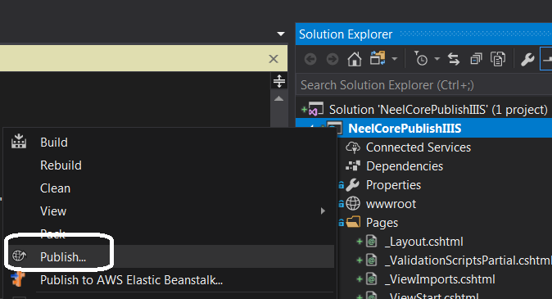Select the Pages folder
The image size is (552, 299).
tap(382, 223)
